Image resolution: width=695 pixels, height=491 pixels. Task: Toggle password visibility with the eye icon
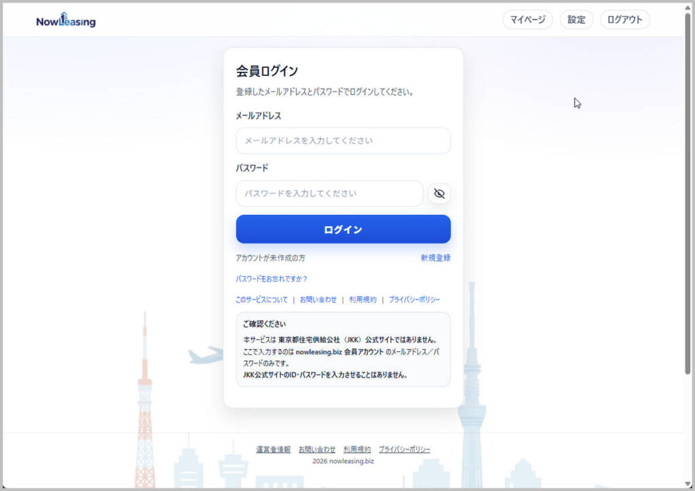(439, 193)
